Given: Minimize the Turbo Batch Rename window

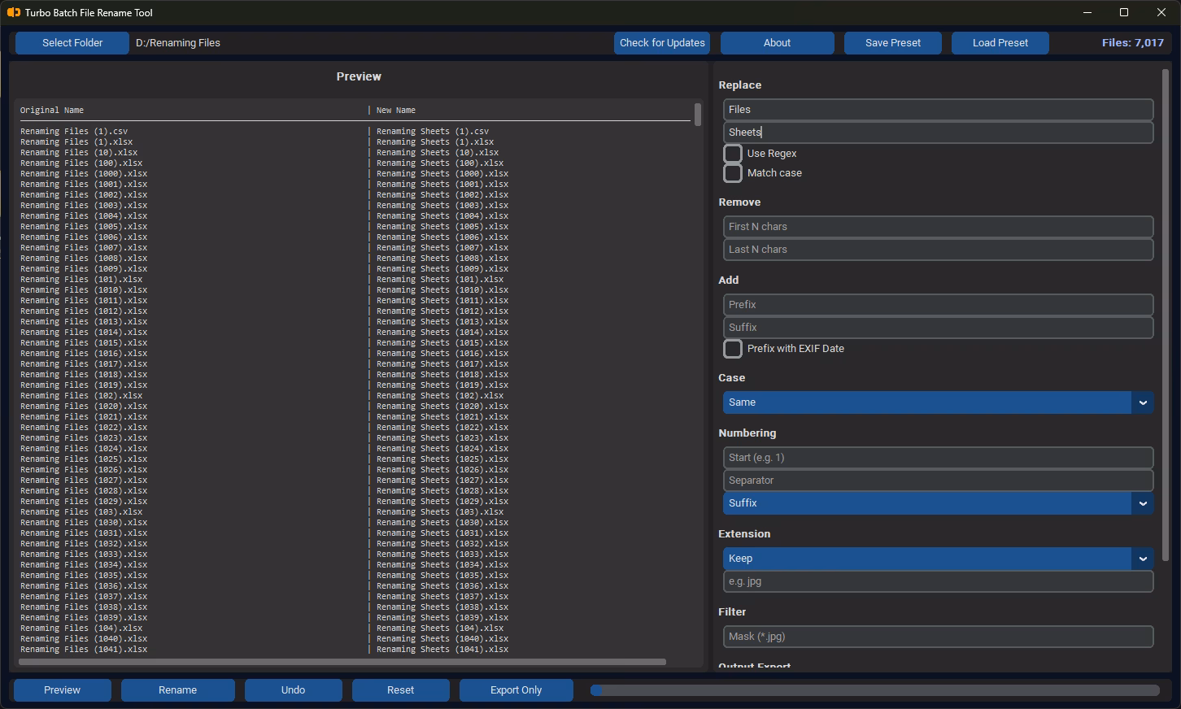Looking at the screenshot, I should point(1088,12).
